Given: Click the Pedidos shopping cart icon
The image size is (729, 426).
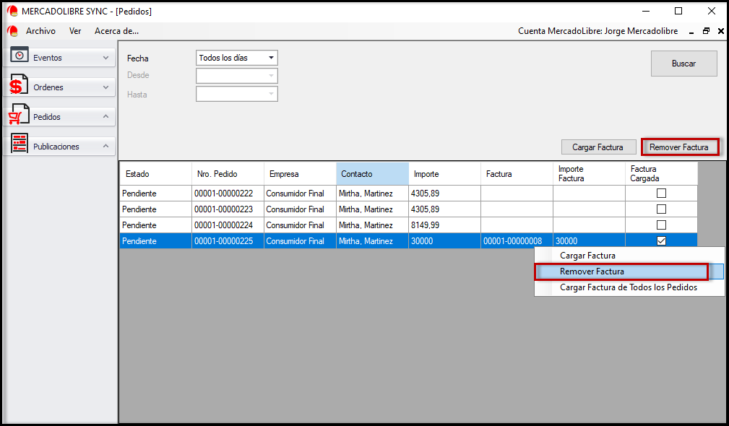Looking at the screenshot, I should (x=19, y=114).
